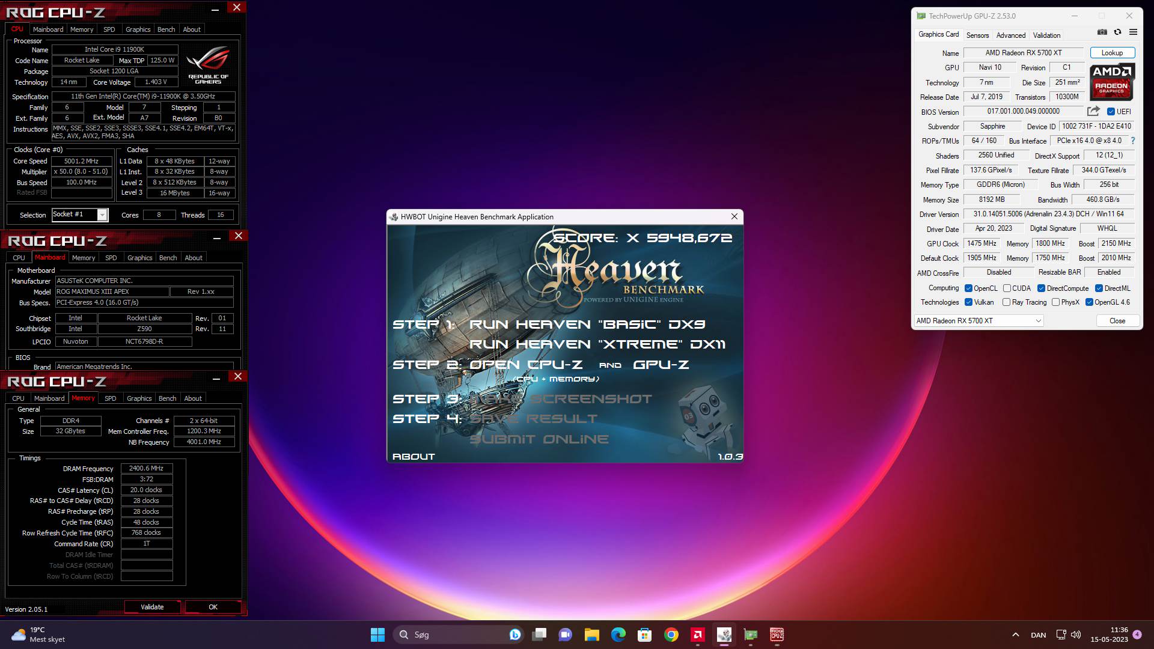Open Graphics tab in the CPU-Z Timings window
This screenshot has width=1154, height=649.
[139, 398]
